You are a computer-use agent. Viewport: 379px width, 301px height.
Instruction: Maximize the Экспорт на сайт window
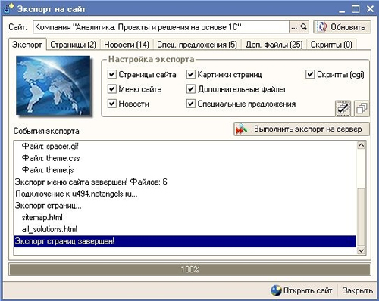(x=356, y=9)
